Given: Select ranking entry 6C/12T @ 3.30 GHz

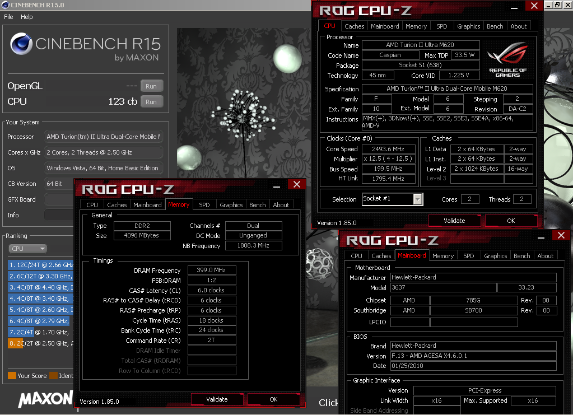Looking at the screenshot, I should [x=41, y=276].
